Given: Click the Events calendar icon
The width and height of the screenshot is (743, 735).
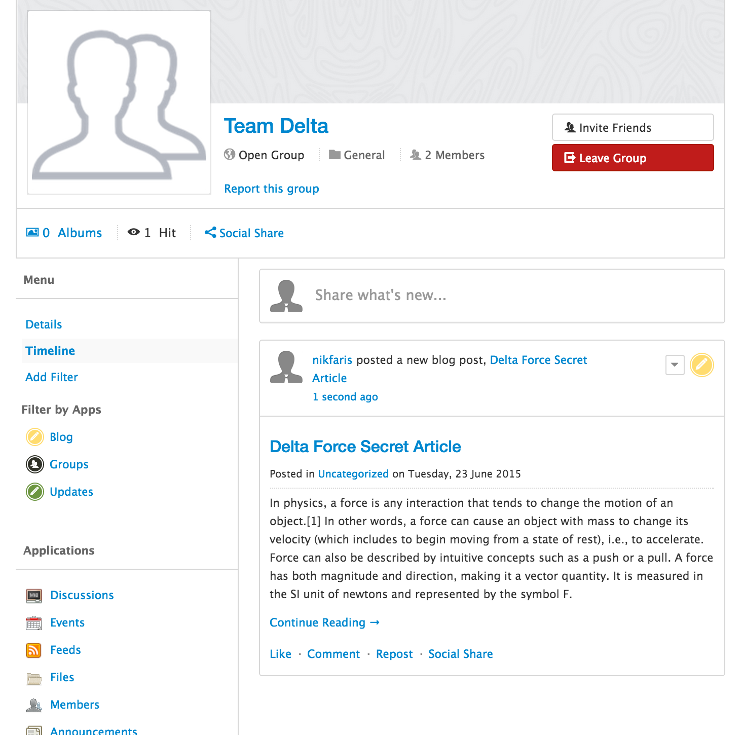Looking at the screenshot, I should pos(34,623).
